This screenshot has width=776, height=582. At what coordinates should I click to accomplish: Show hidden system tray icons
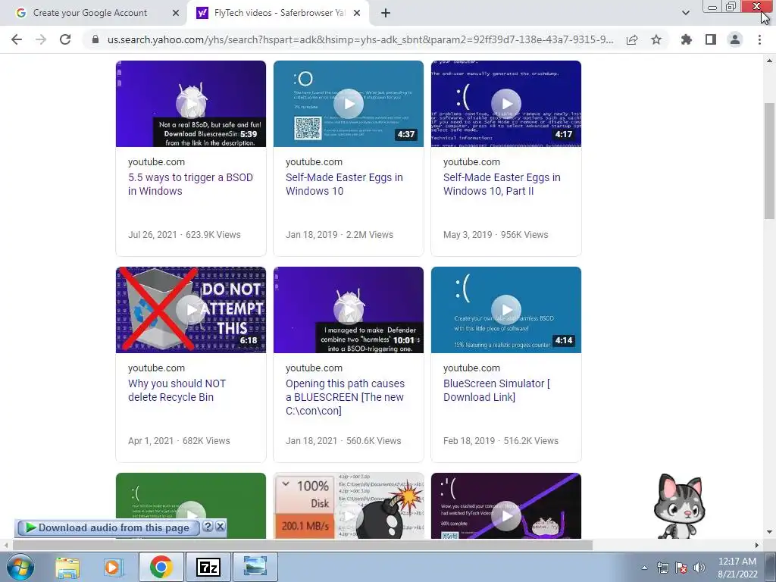point(644,568)
